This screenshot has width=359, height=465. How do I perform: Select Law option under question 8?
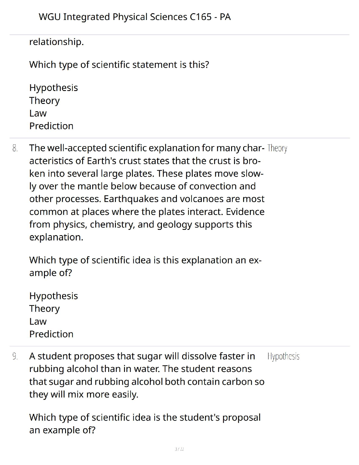38,321
